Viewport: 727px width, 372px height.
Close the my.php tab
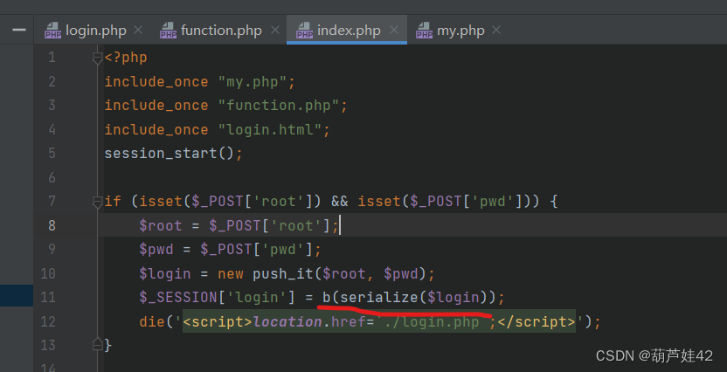tap(496, 30)
